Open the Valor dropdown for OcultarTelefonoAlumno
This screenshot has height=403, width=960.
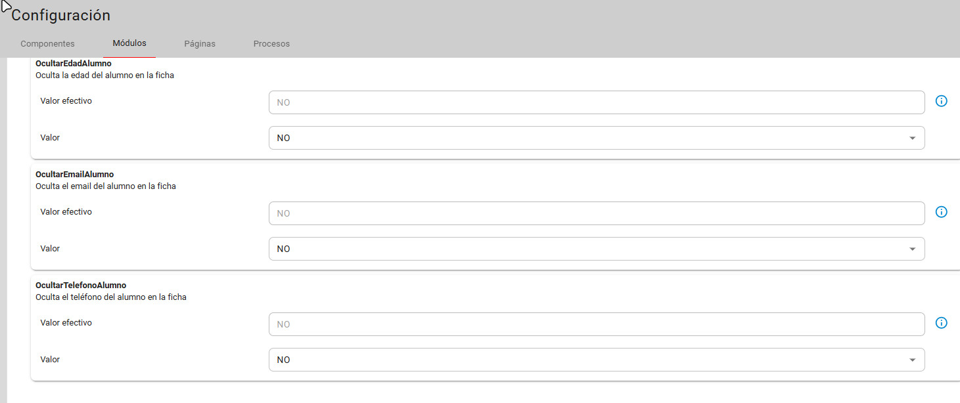click(x=597, y=360)
